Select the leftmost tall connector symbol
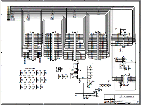The image size is (141, 105). pyautogui.click(x=33, y=47)
